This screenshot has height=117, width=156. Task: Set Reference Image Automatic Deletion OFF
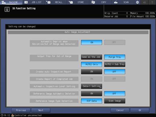point(115,93)
